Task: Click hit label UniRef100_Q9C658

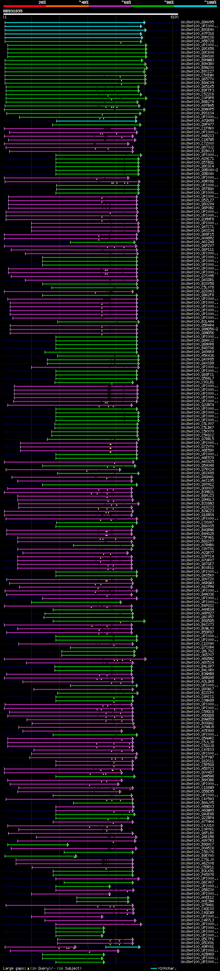Action: click(197, 49)
